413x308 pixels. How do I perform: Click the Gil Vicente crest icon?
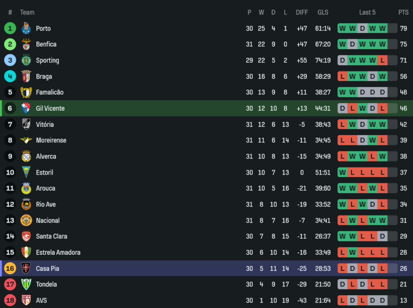click(x=26, y=108)
